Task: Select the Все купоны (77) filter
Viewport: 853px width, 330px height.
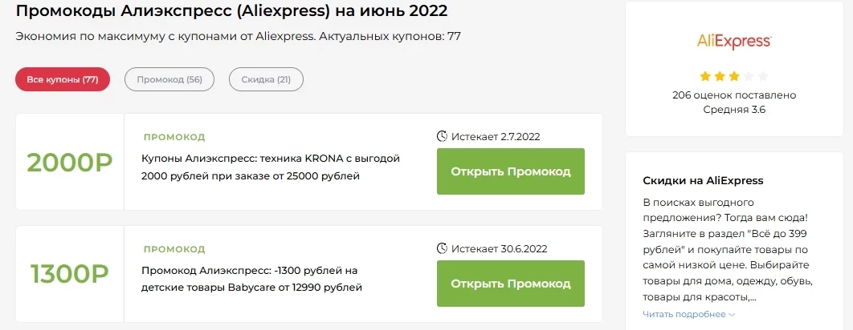Action: (63, 80)
